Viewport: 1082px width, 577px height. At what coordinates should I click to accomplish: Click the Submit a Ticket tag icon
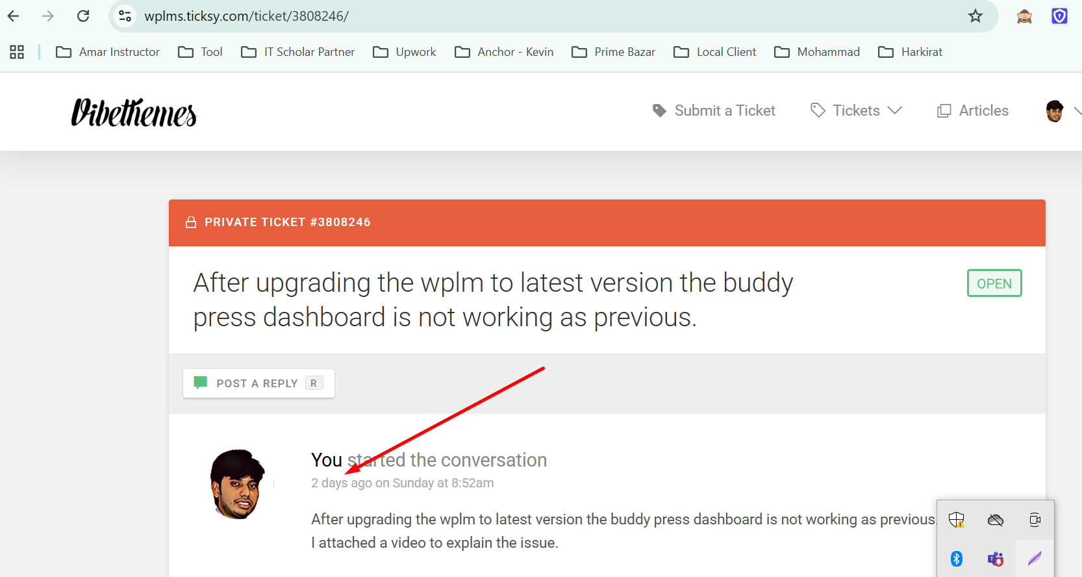[x=659, y=110]
